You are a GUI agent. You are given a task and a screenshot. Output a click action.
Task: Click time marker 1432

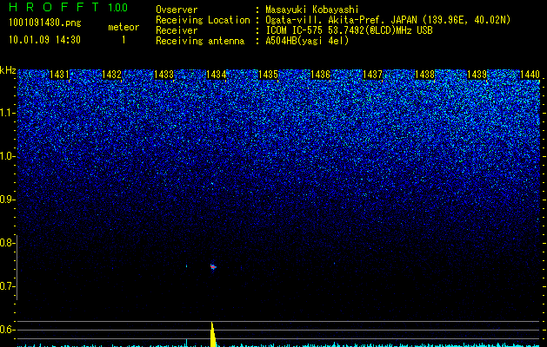pyautogui.click(x=111, y=75)
